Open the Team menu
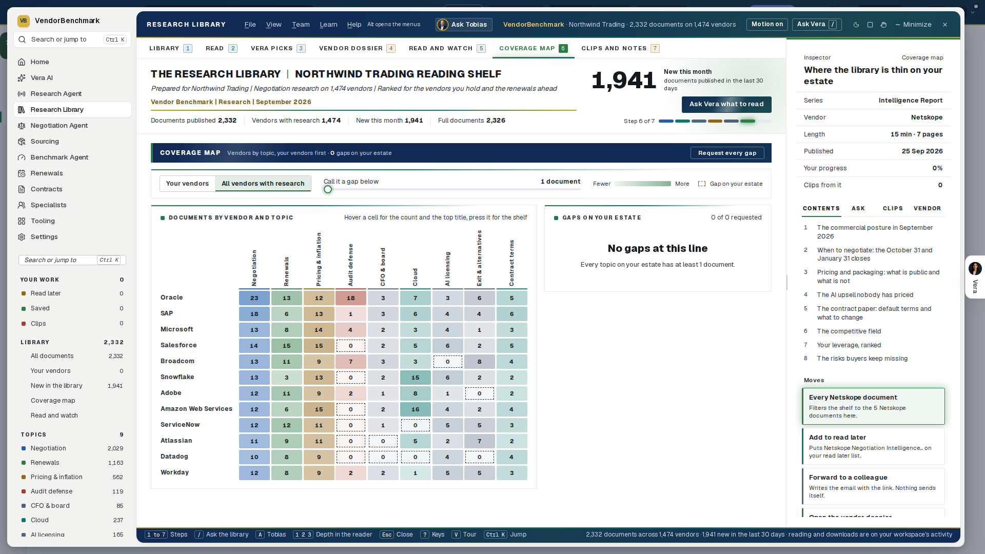 pyautogui.click(x=301, y=25)
